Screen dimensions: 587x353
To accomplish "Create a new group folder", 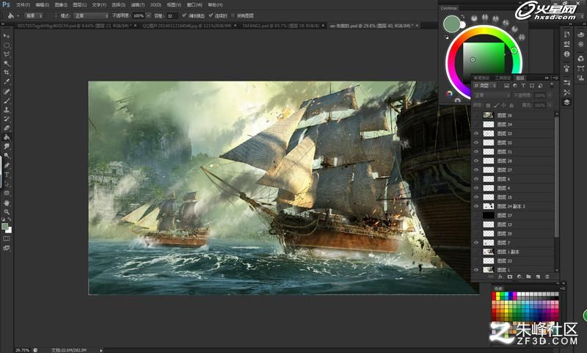I will coord(528,277).
